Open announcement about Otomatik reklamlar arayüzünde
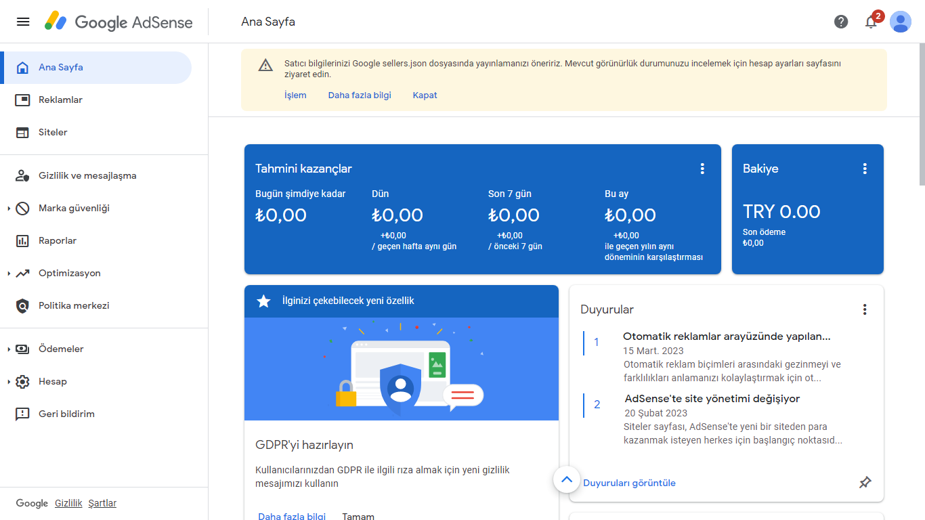Viewport: 925px width, 520px height. [727, 337]
